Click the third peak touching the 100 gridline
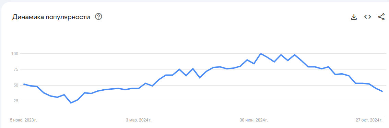The height and width of the screenshot is (128, 389). pyautogui.click(x=294, y=55)
